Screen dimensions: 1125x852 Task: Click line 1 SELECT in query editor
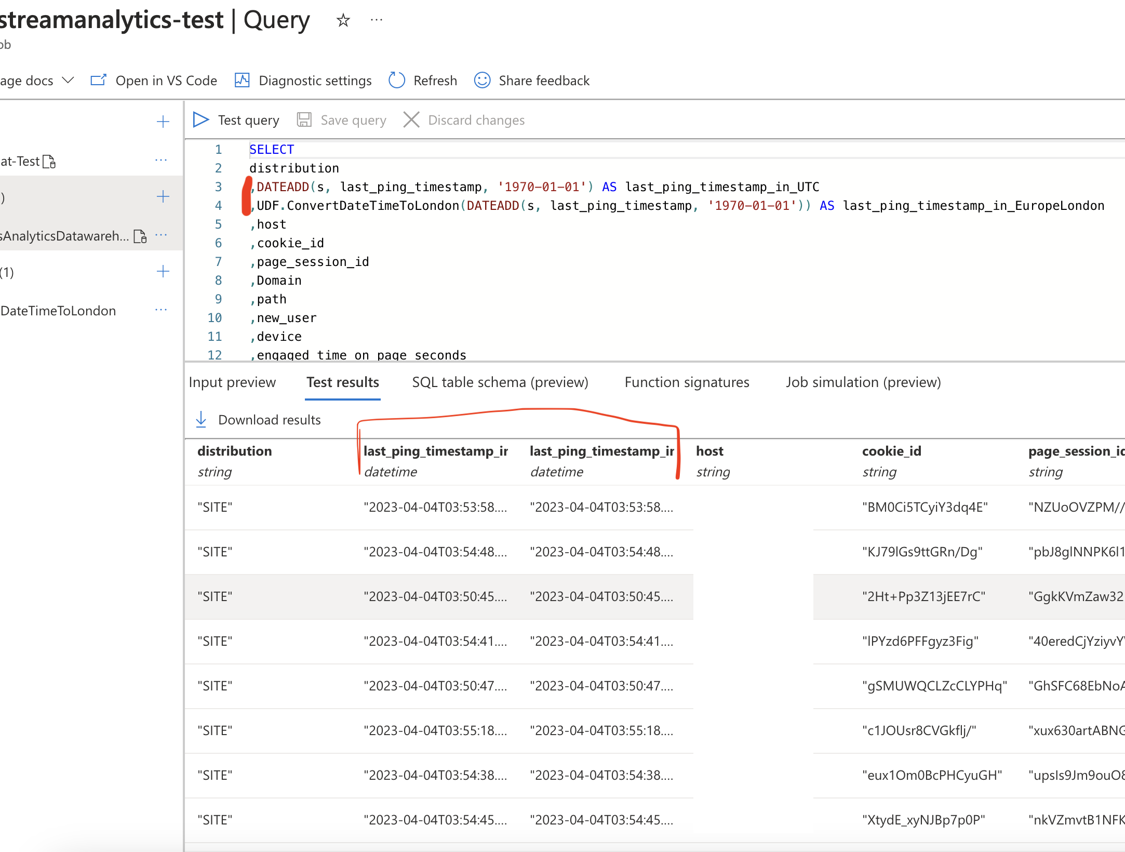[272, 150]
